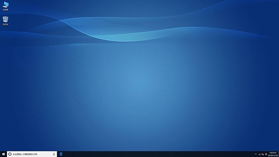Expand hidden system tray icons chevron
This screenshot has width=279, height=157.
[x=256, y=154]
